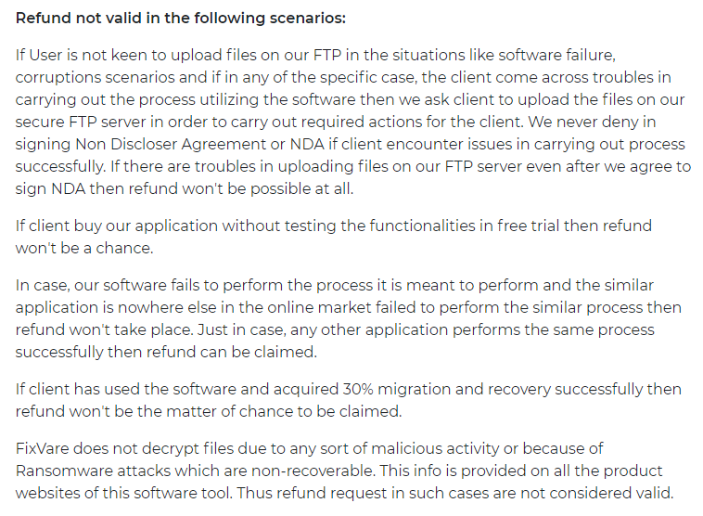Click the line 'refund won't be the matter of chance'
This screenshot has height=516, width=703.
click(x=159, y=411)
